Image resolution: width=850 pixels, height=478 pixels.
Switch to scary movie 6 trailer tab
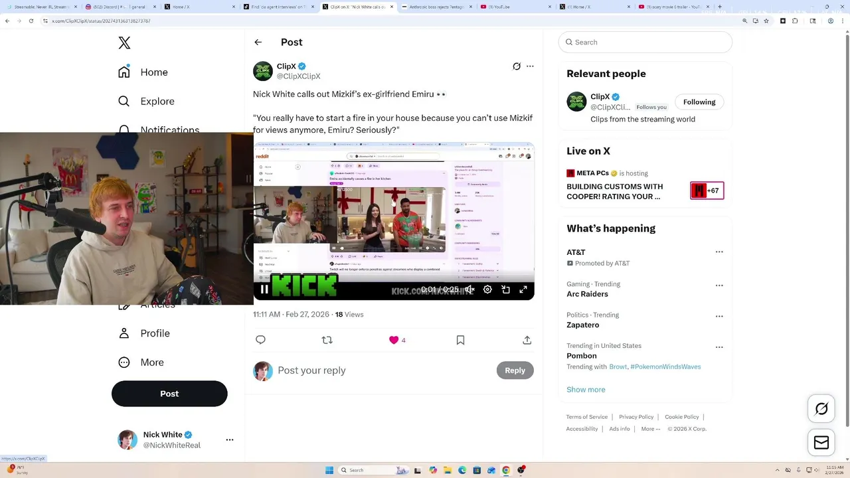672,7
